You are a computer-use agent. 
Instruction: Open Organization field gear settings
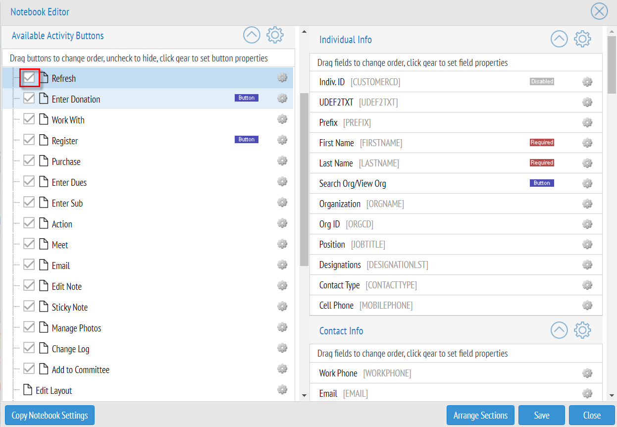[x=587, y=204]
